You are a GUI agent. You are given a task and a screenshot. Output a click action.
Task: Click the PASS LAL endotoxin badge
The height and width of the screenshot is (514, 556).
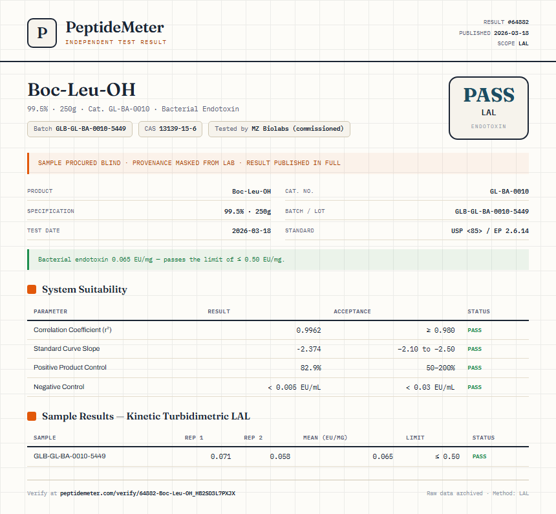coord(489,108)
